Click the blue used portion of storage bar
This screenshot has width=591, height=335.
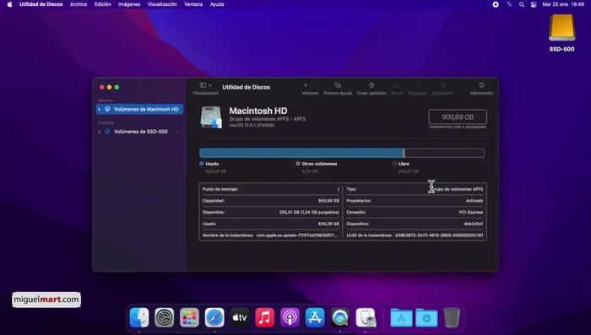[x=301, y=153]
